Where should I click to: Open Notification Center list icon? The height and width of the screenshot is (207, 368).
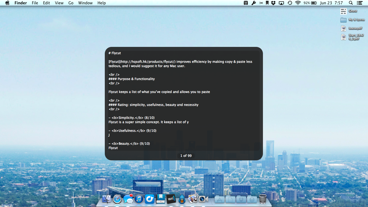point(359,3)
